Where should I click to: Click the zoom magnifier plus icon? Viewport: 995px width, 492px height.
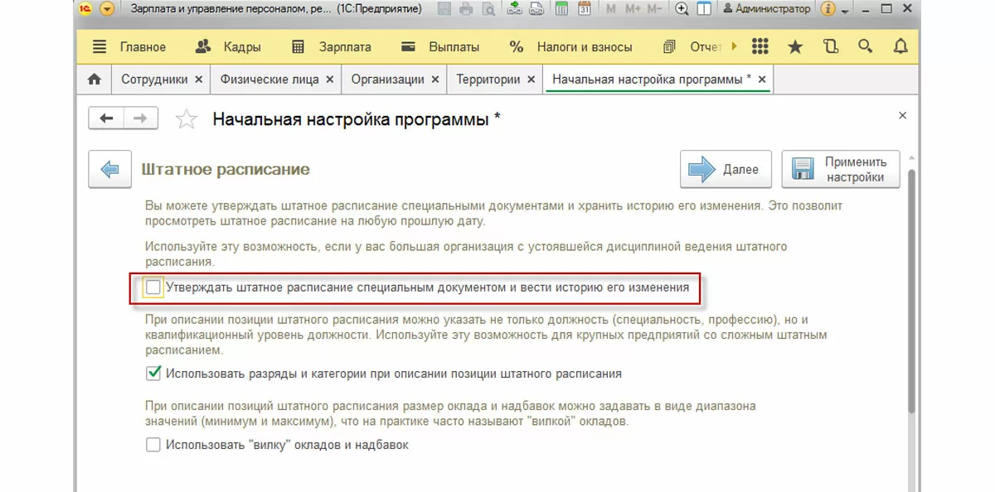[682, 9]
